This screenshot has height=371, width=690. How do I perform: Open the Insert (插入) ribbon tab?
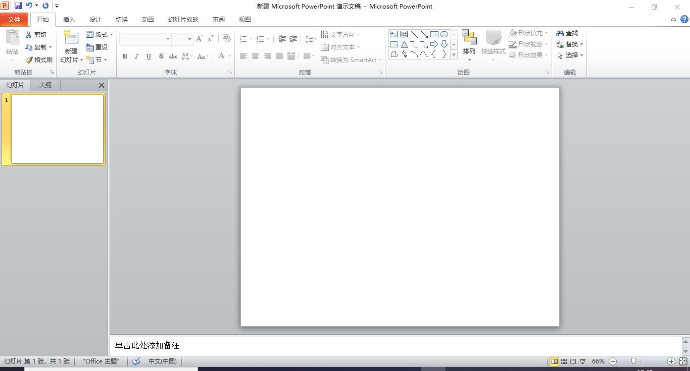[x=69, y=20]
